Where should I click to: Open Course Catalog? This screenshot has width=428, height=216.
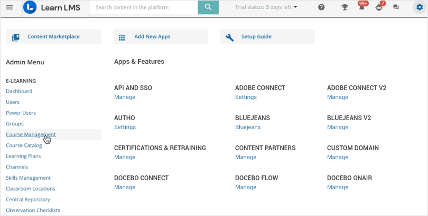(24, 145)
